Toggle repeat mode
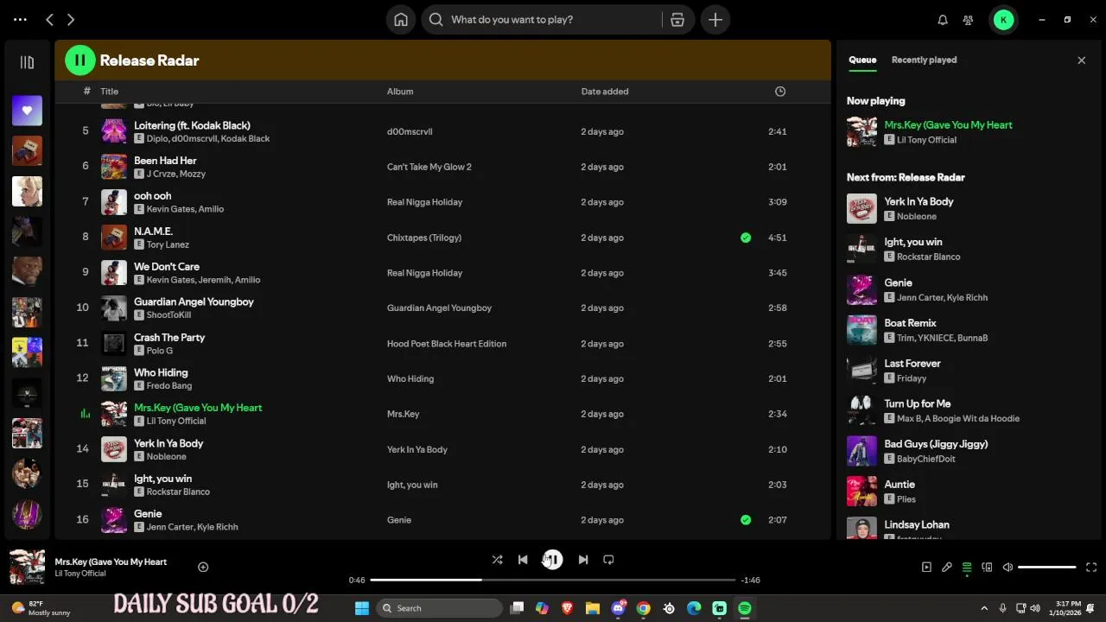This screenshot has height=622, width=1106. (608, 560)
